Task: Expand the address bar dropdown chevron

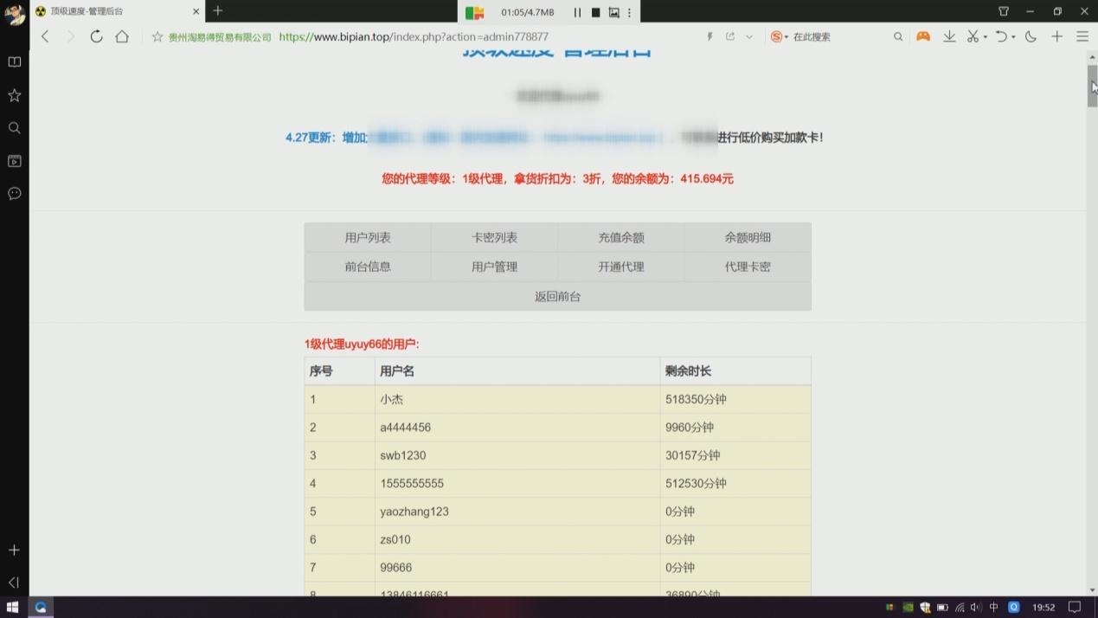Action: tap(749, 36)
